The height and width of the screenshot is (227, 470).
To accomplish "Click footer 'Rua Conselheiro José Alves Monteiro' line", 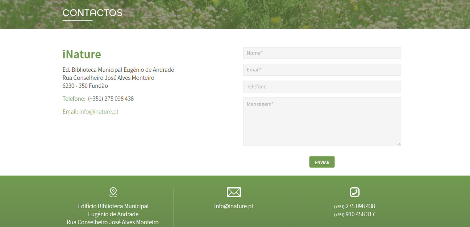I will [x=113, y=222].
